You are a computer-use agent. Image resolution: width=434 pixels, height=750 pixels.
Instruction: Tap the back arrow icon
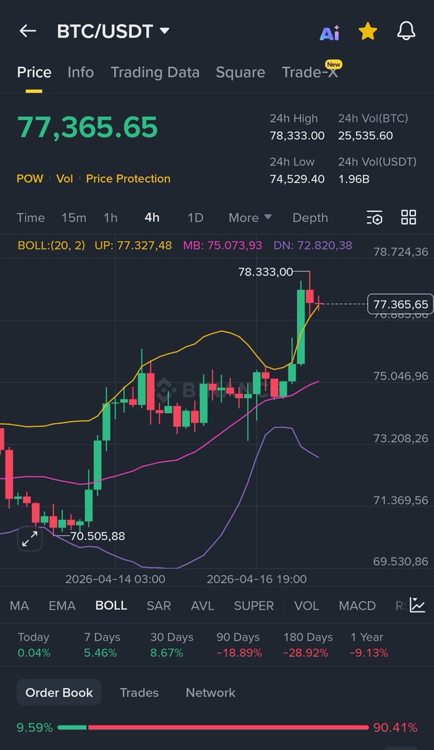pos(27,31)
